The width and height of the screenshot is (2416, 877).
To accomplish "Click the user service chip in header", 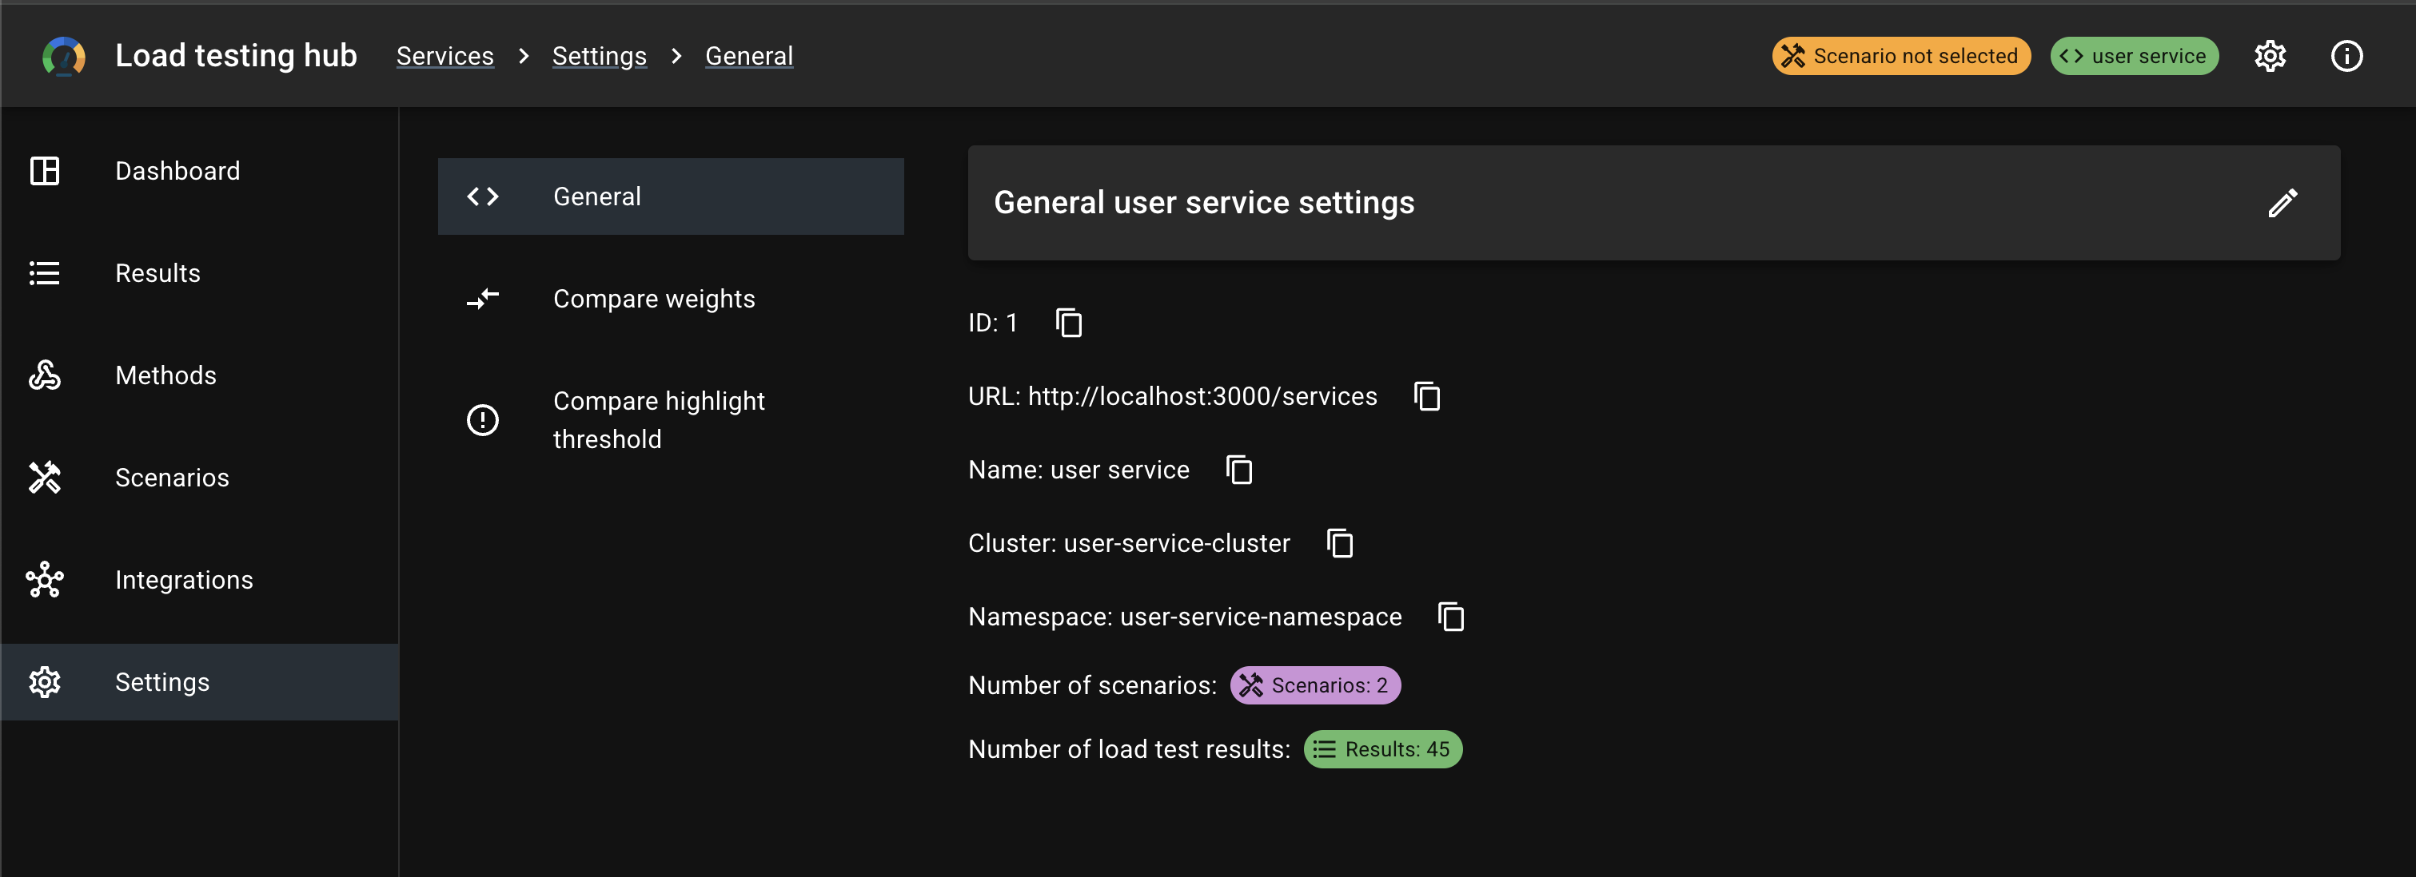I will (2134, 56).
